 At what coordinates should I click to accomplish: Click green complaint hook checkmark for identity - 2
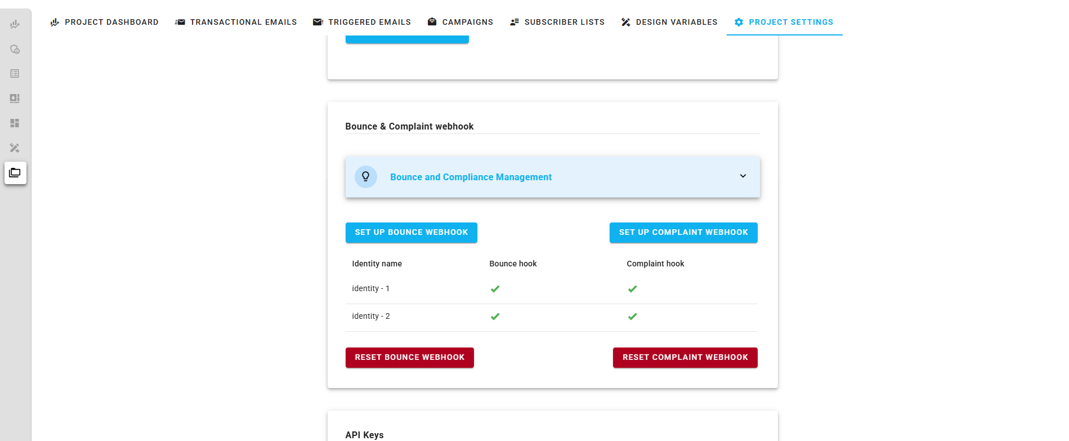(632, 317)
